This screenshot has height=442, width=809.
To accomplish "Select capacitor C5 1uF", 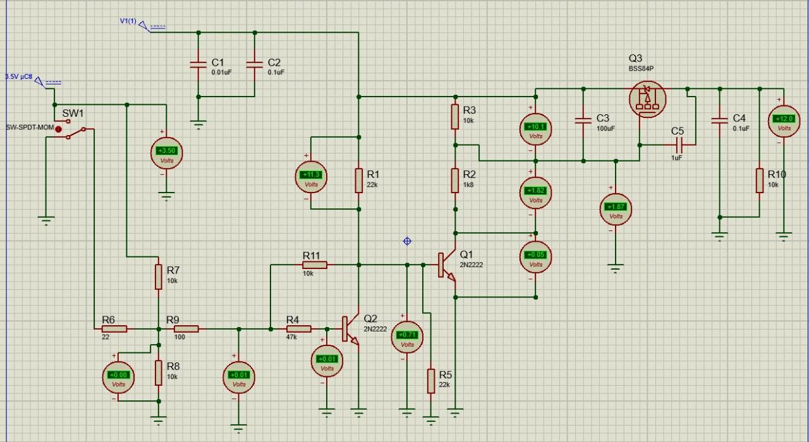I will coord(680,145).
